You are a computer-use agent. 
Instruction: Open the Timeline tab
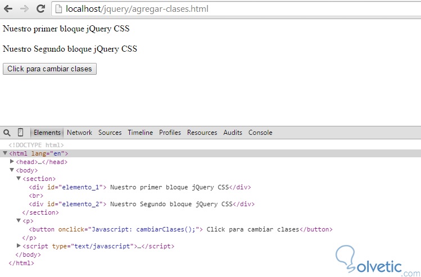pos(140,133)
